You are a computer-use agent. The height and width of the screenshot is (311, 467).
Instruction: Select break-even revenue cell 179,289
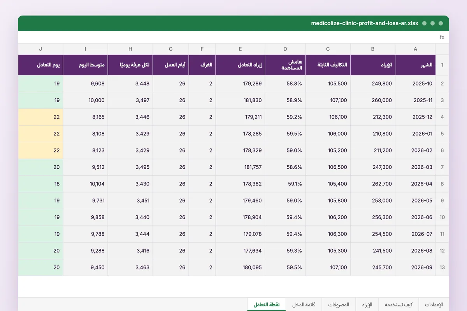[x=240, y=84]
